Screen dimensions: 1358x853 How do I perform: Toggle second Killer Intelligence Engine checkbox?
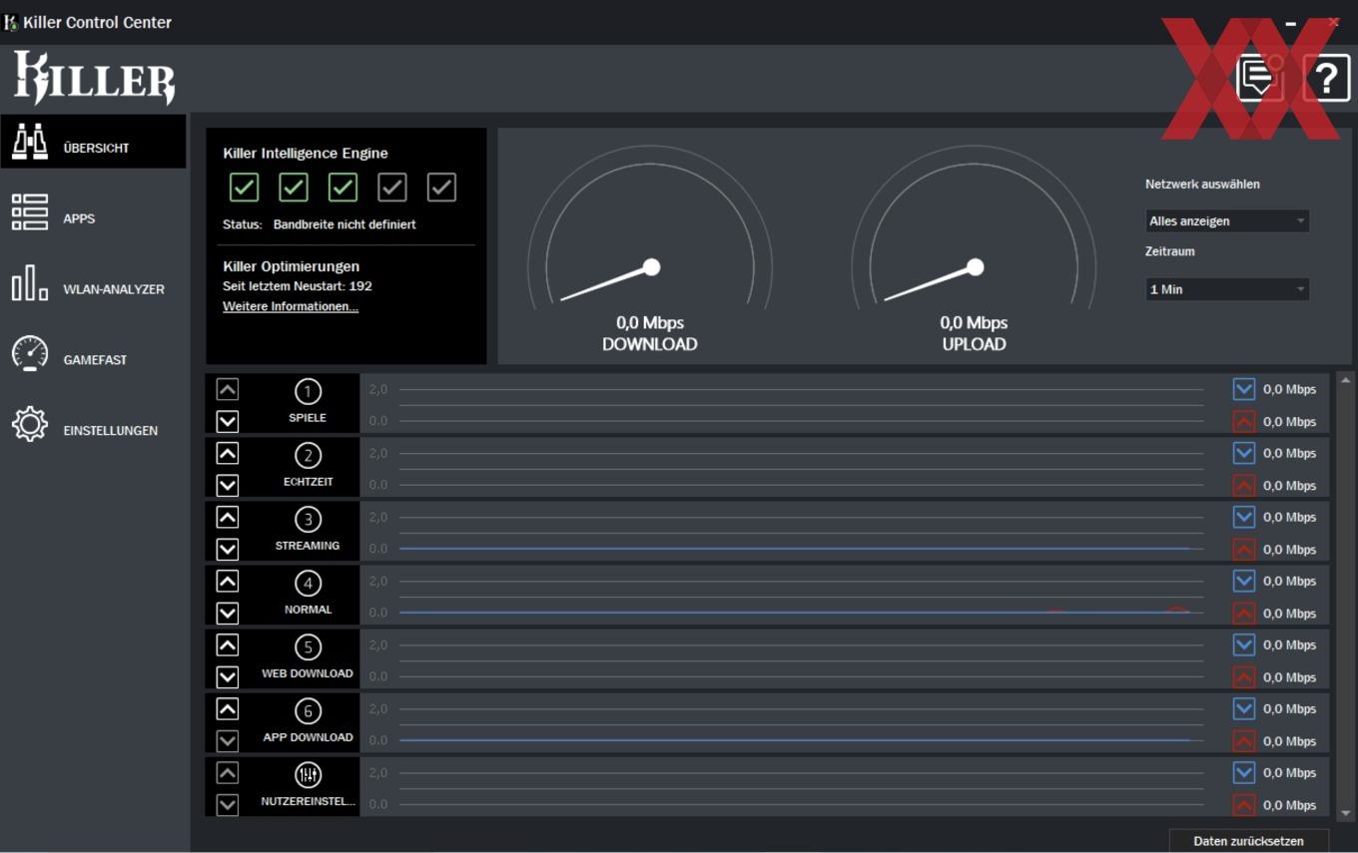293,187
